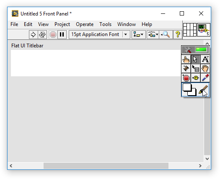Click the Run arrow button
220x179 pixels.
coord(33,34)
